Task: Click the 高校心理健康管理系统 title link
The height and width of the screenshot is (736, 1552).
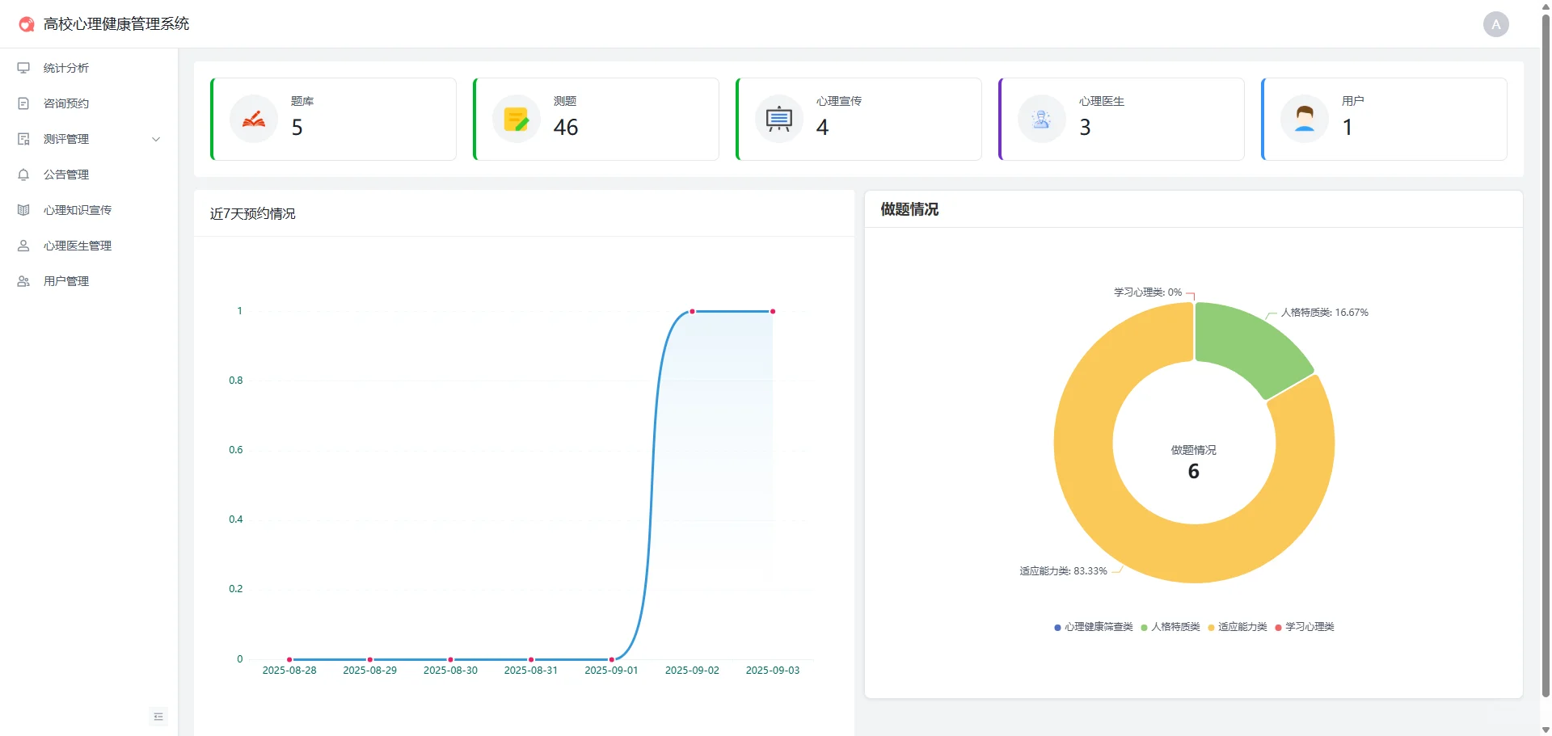Action: pyautogui.click(x=117, y=24)
